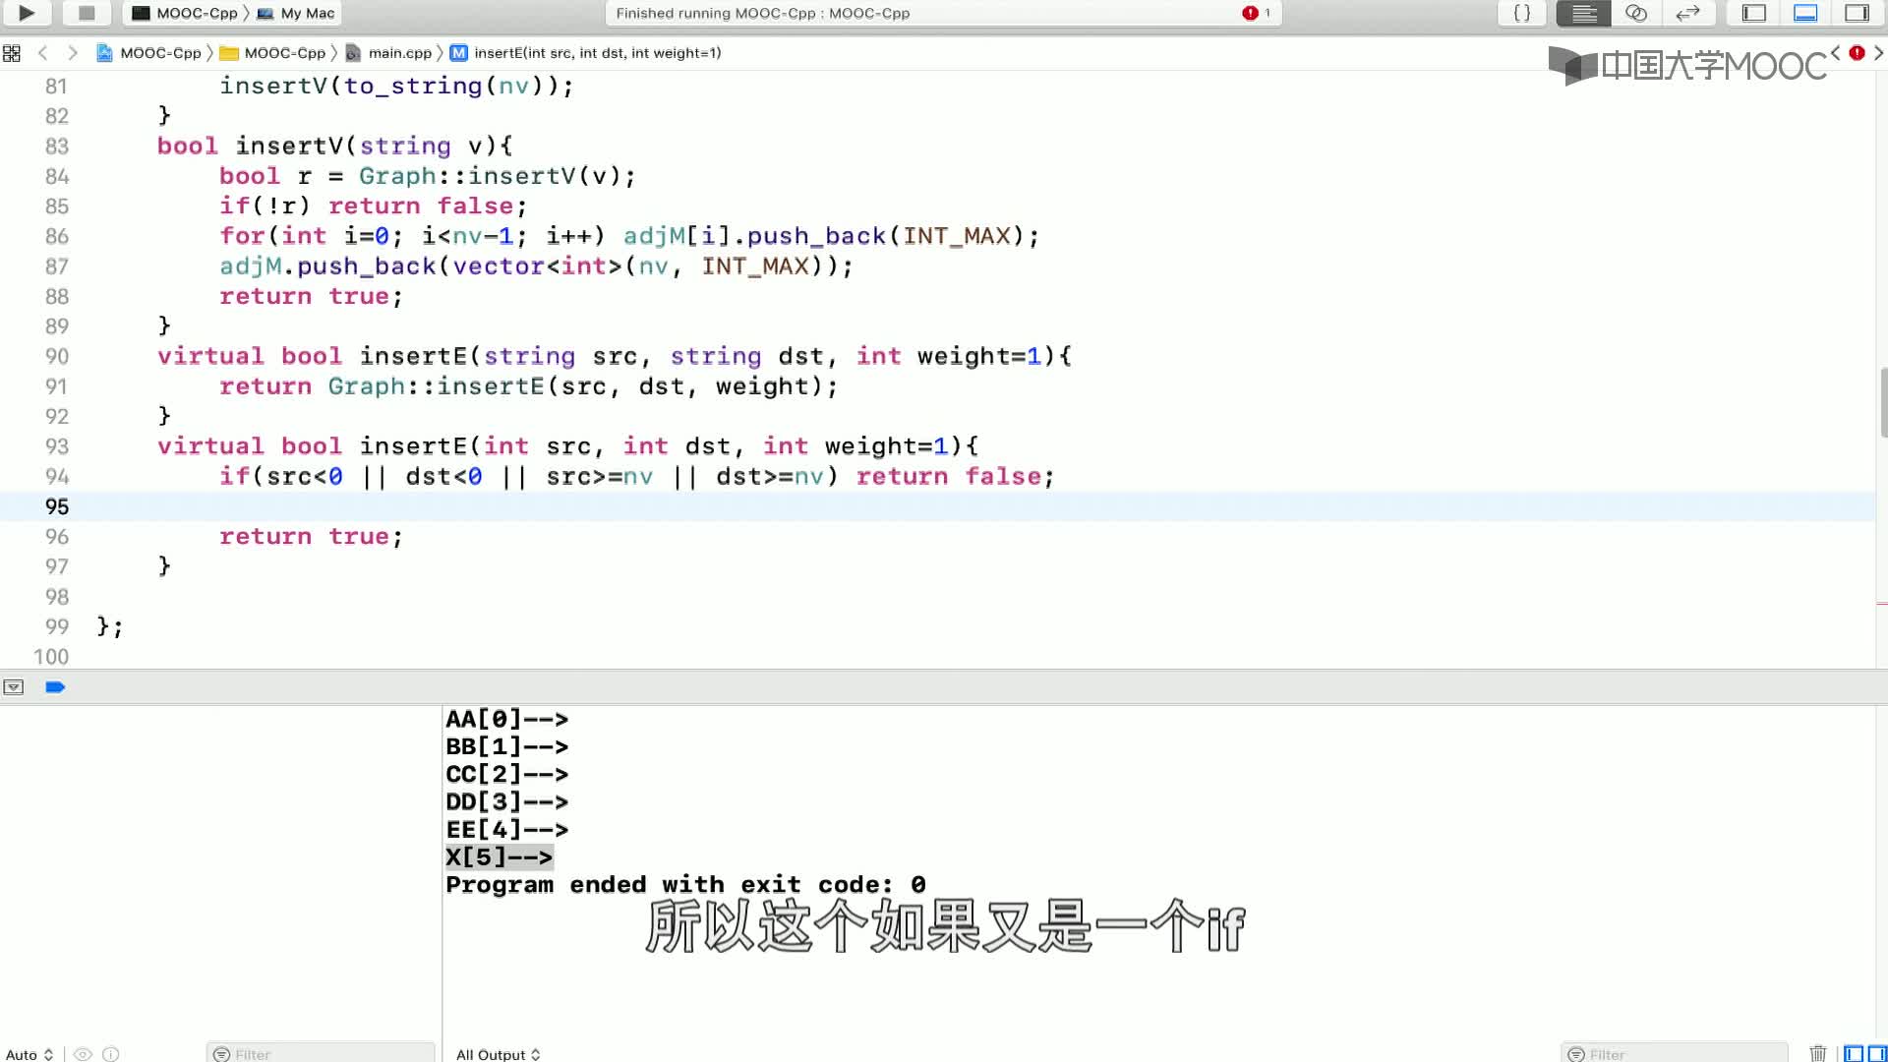Go forward to next file
Viewport: 1888px width, 1062px height.
click(x=72, y=53)
